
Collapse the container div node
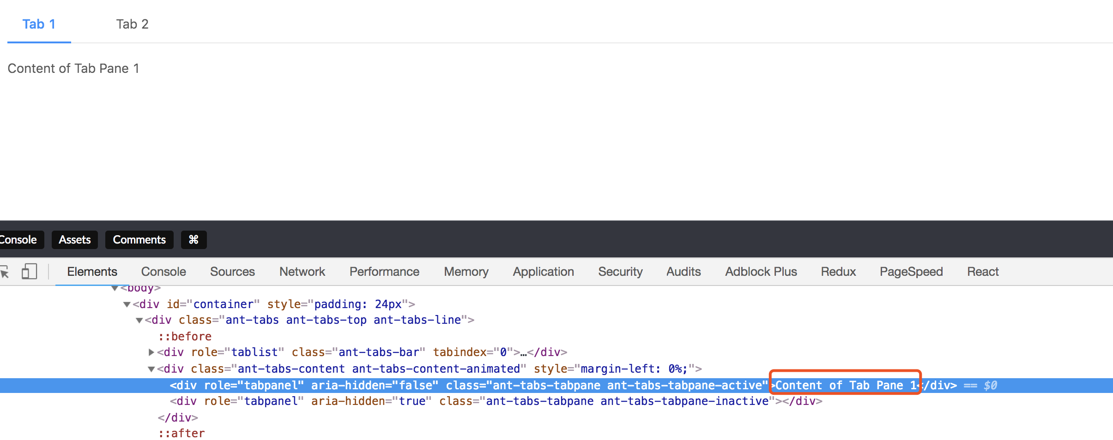pyautogui.click(x=127, y=304)
